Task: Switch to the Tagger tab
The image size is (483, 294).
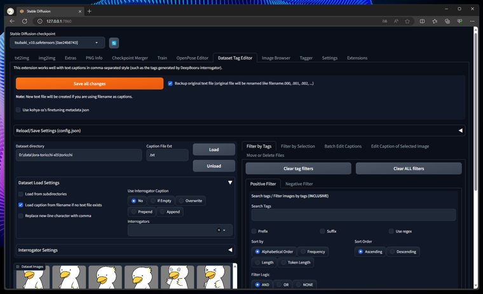Action: [306, 58]
